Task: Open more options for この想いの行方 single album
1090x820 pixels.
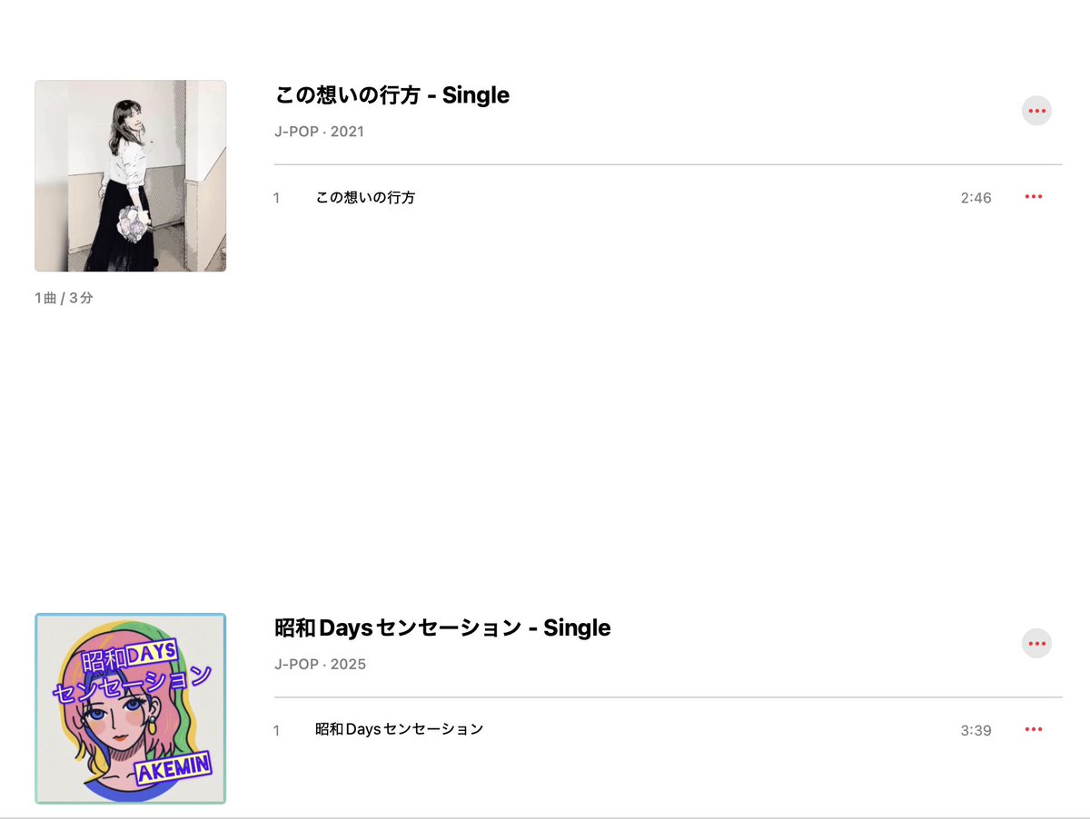Action: click(x=1036, y=111)
